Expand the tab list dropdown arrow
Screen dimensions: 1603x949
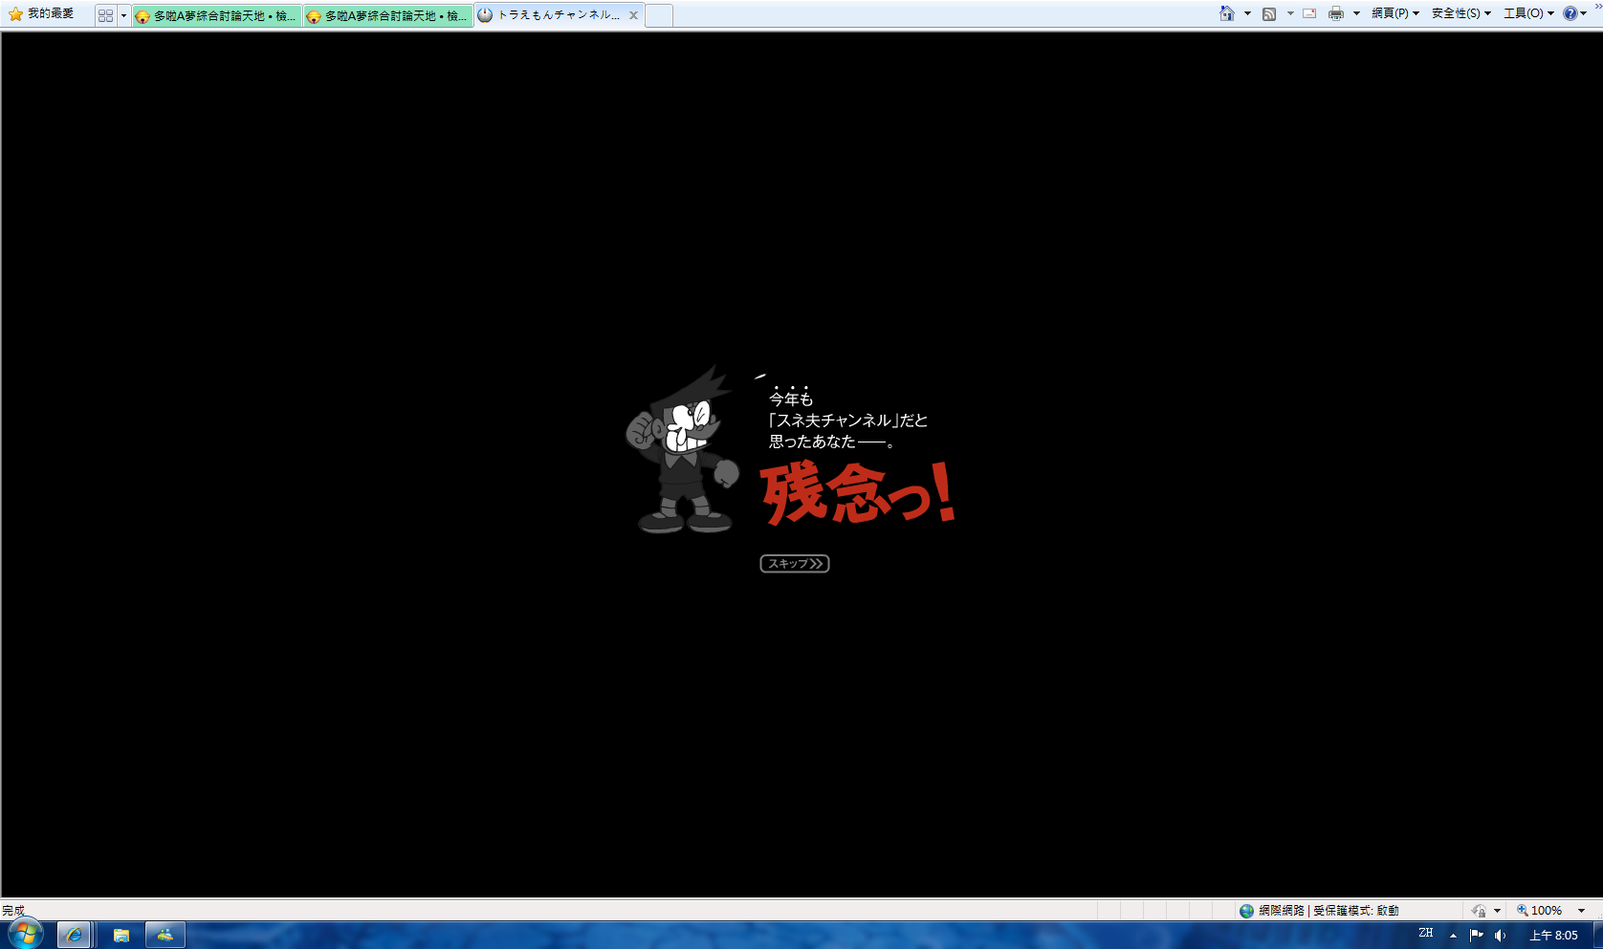coord(123,15)
